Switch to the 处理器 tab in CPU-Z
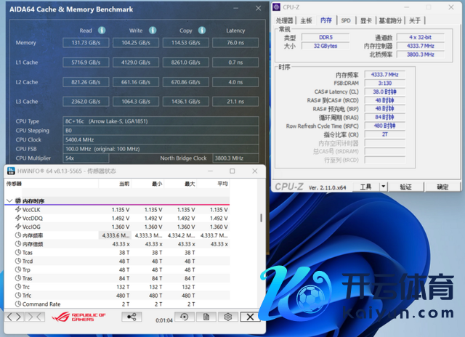This screenshot has width=465, height=337. 285,21
